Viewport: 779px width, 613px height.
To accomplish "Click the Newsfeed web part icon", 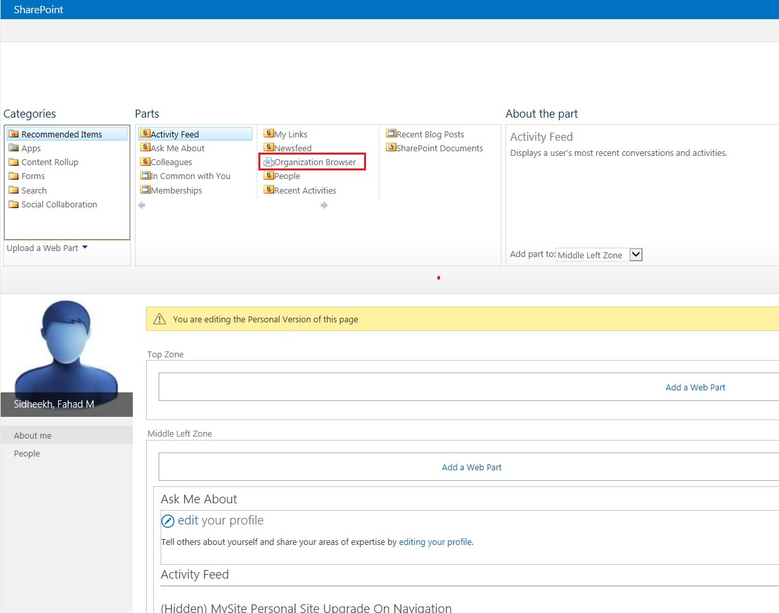I will pos(269,147).
